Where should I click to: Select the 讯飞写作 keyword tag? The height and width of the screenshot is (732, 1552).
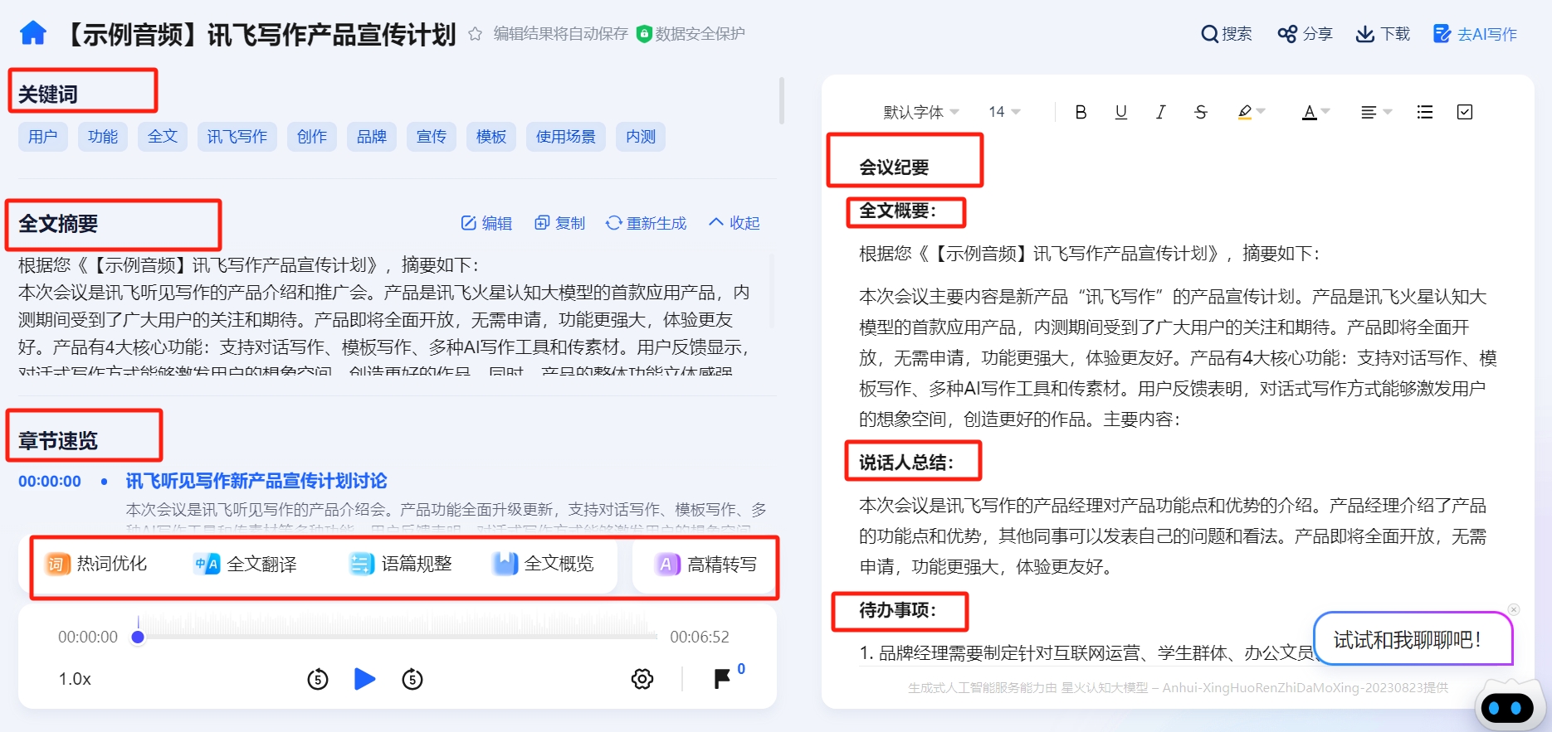coord(237,137)
